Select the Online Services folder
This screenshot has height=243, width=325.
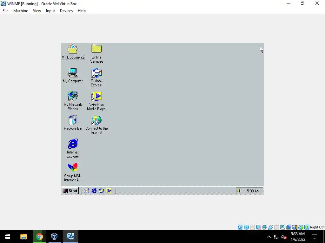point(96,53)
